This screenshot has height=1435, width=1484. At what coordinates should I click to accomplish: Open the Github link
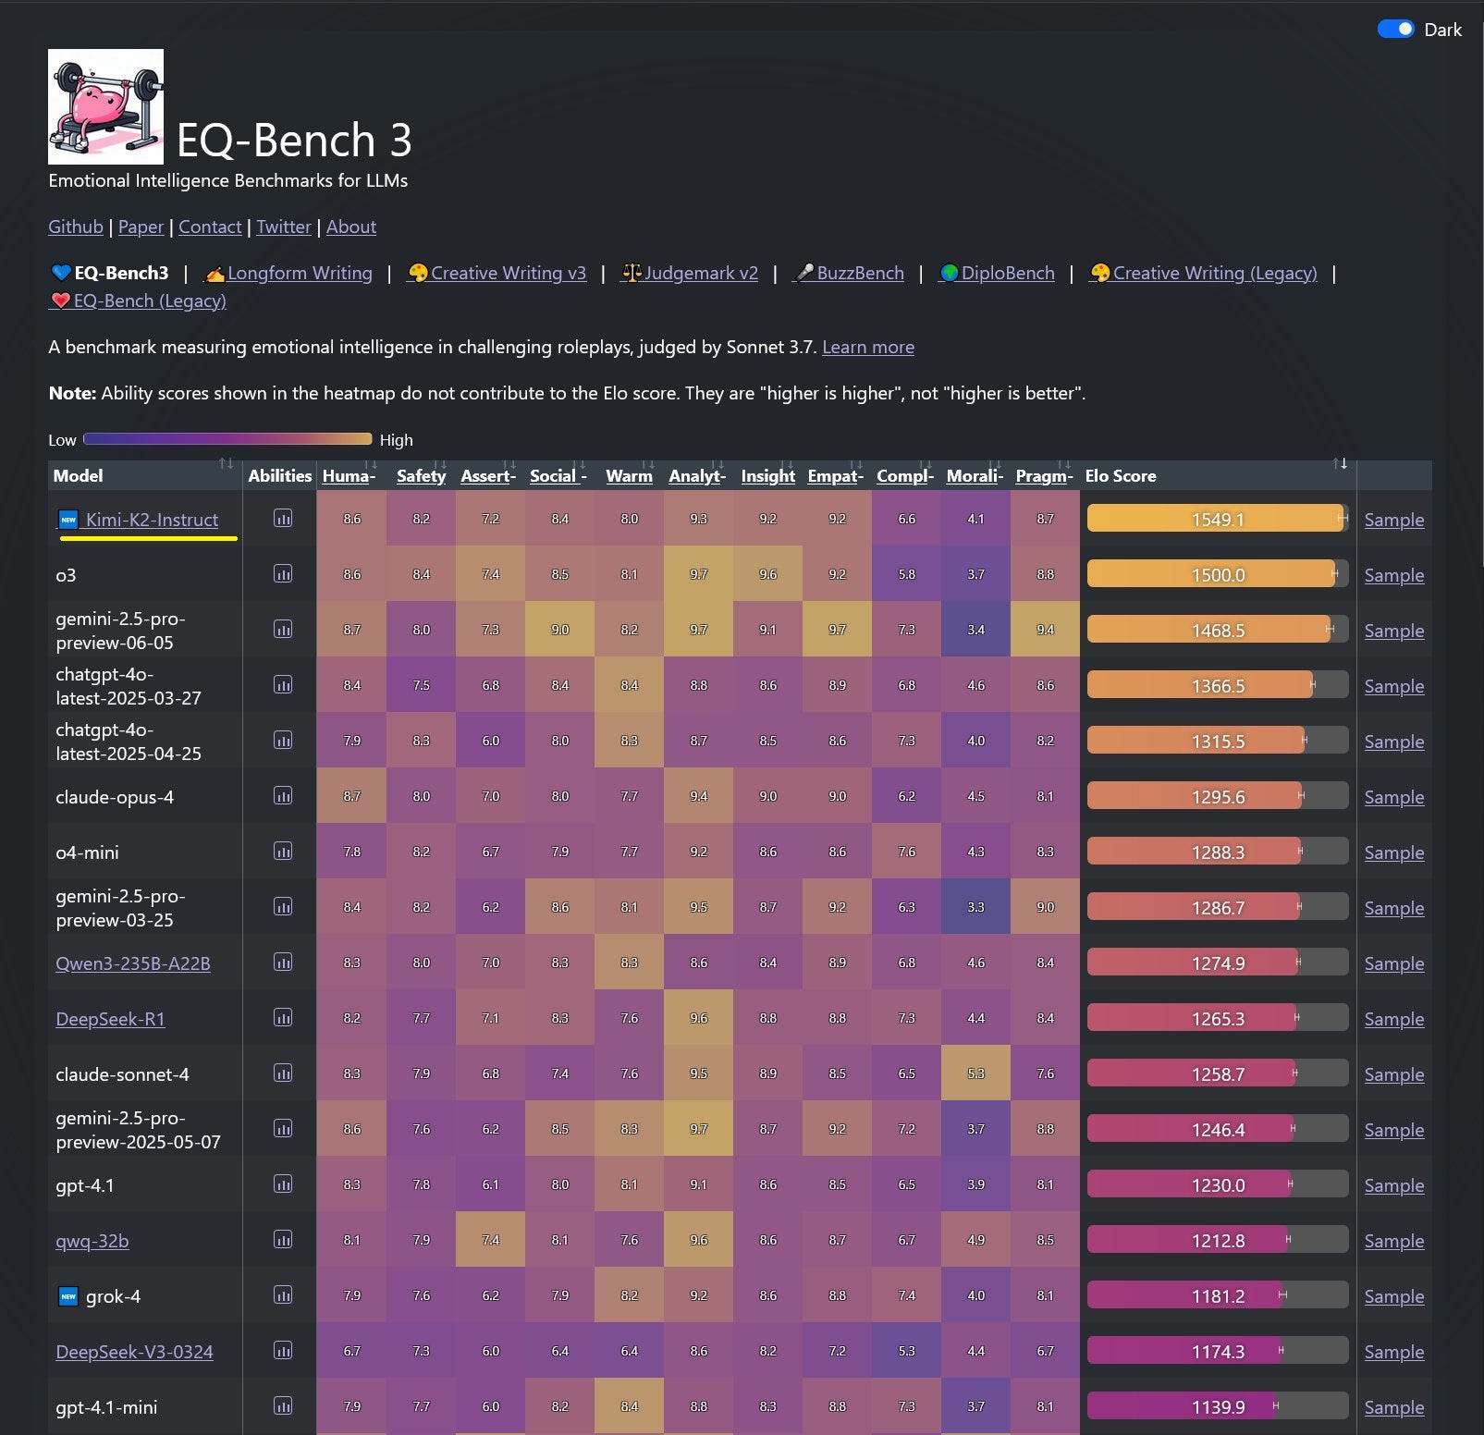click(76, 227)
